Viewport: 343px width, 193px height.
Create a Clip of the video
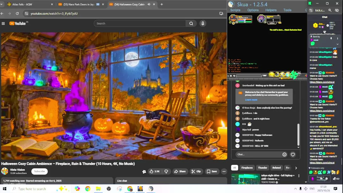coord(196,171)
